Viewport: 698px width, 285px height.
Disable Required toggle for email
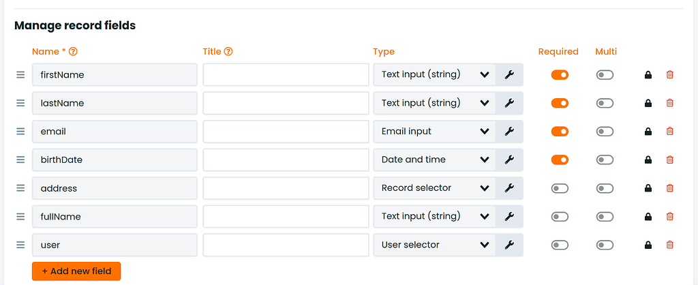[560, 132]
